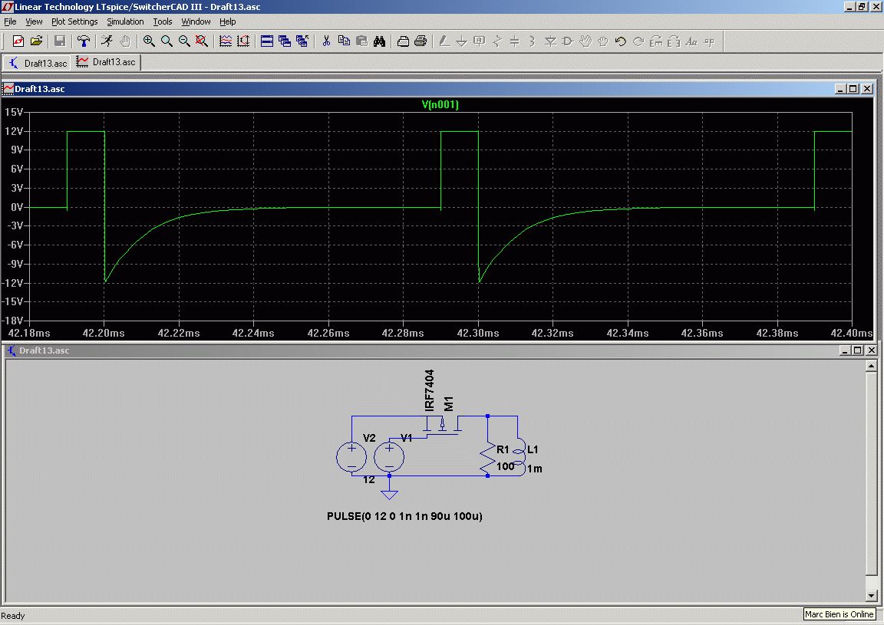This screenshot has width=884, height=625.
Task: Click the Zoom Out magnifier icon
Action: [x=184, y=41]
